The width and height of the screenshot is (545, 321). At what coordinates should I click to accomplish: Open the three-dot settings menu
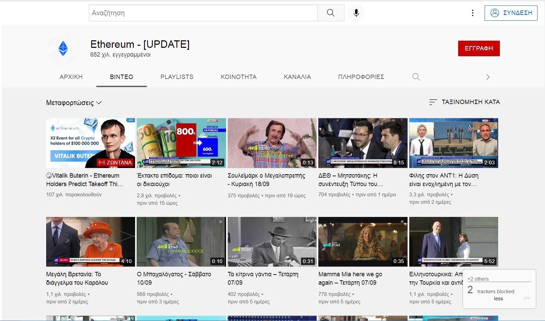point(472,13)
